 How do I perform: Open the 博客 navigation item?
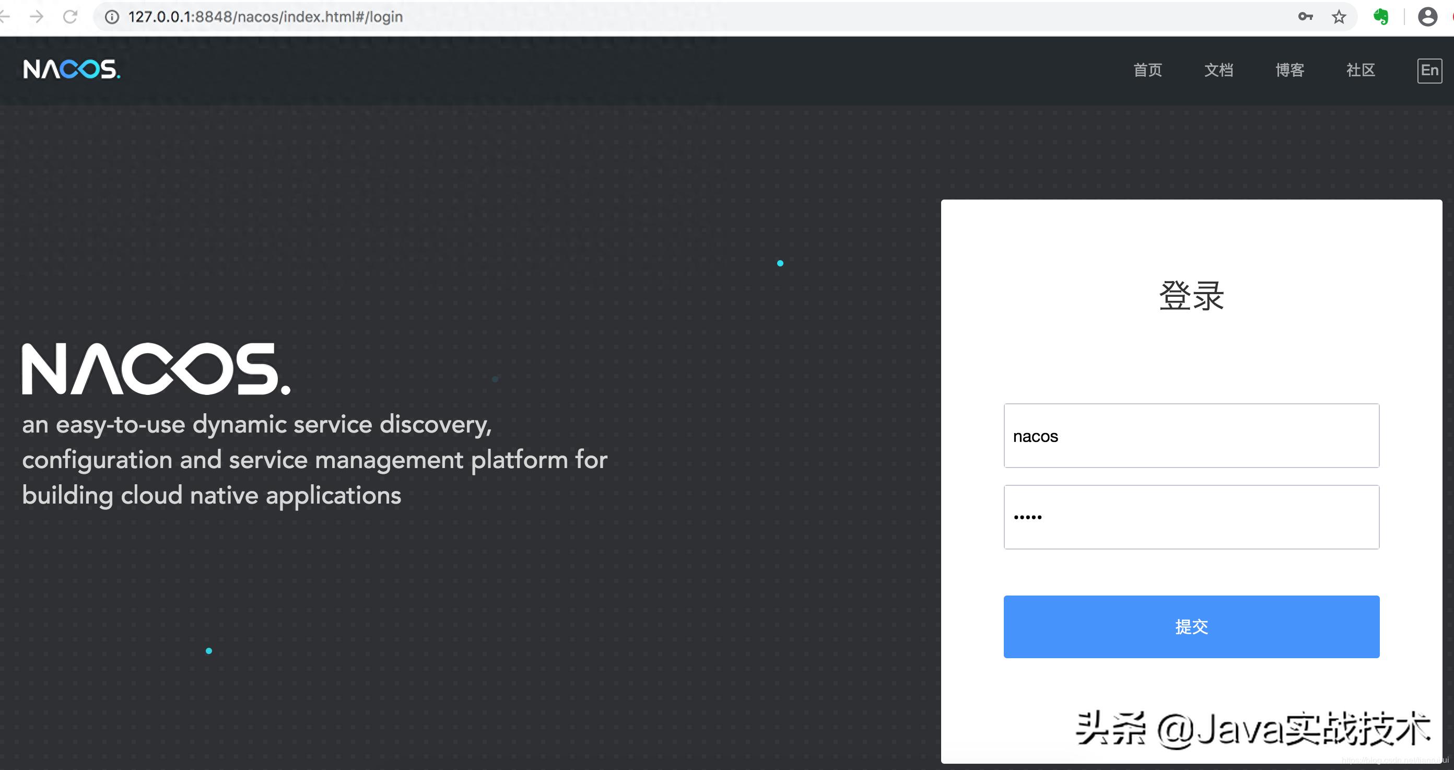pos(1290,70)
